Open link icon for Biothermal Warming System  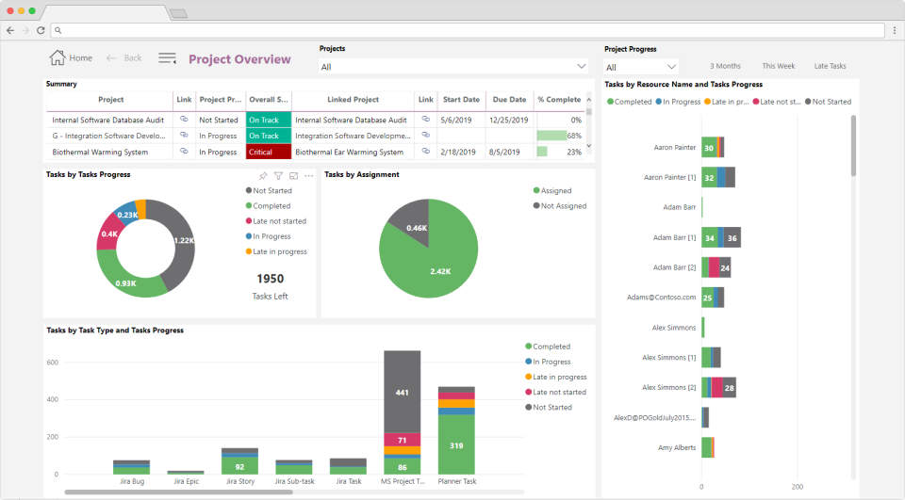185,152
